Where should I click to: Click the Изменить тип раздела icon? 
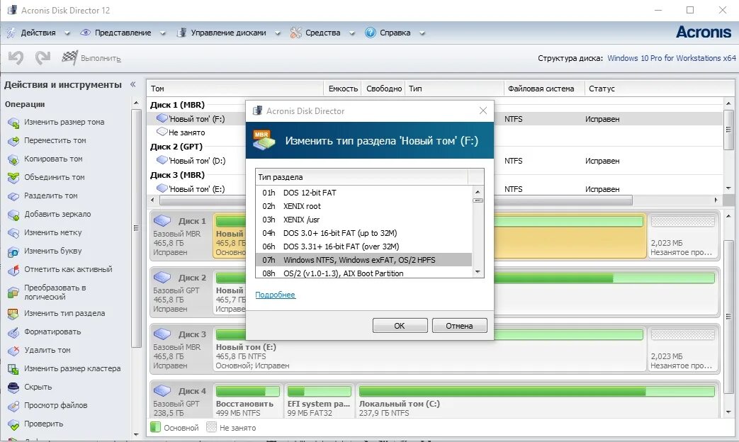pos(13,314)
